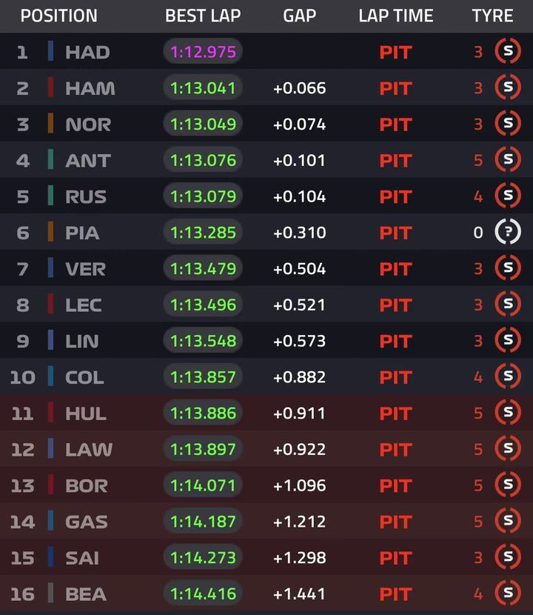Click the LEC driver name
The height and width of the screenshot is (615, 533).
tap(84, 305)
